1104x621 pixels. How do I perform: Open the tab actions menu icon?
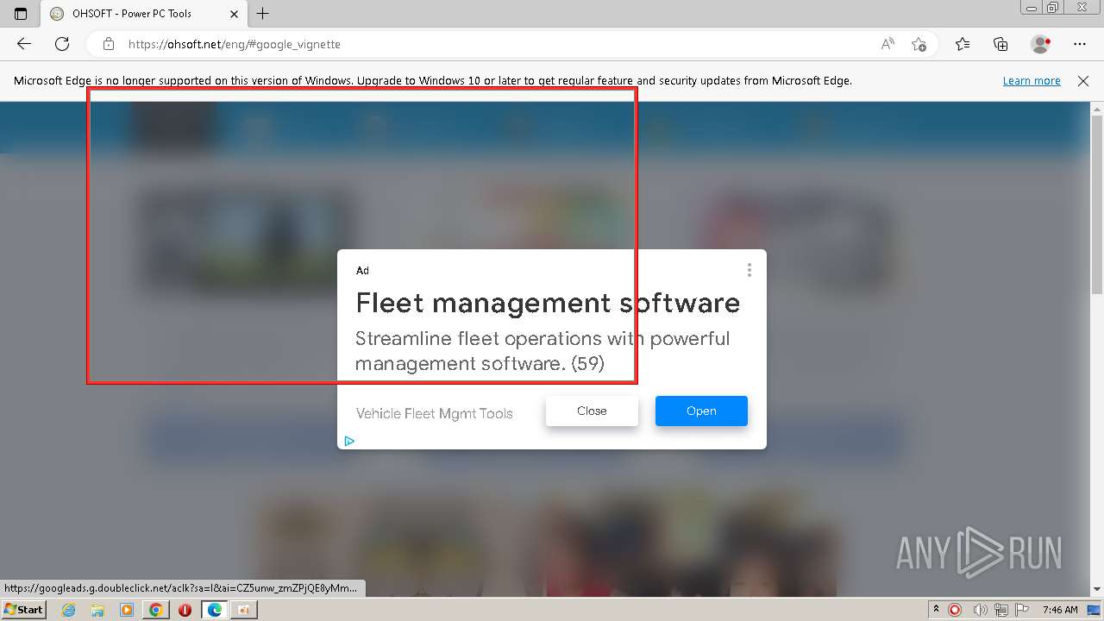tap(21, 14)
